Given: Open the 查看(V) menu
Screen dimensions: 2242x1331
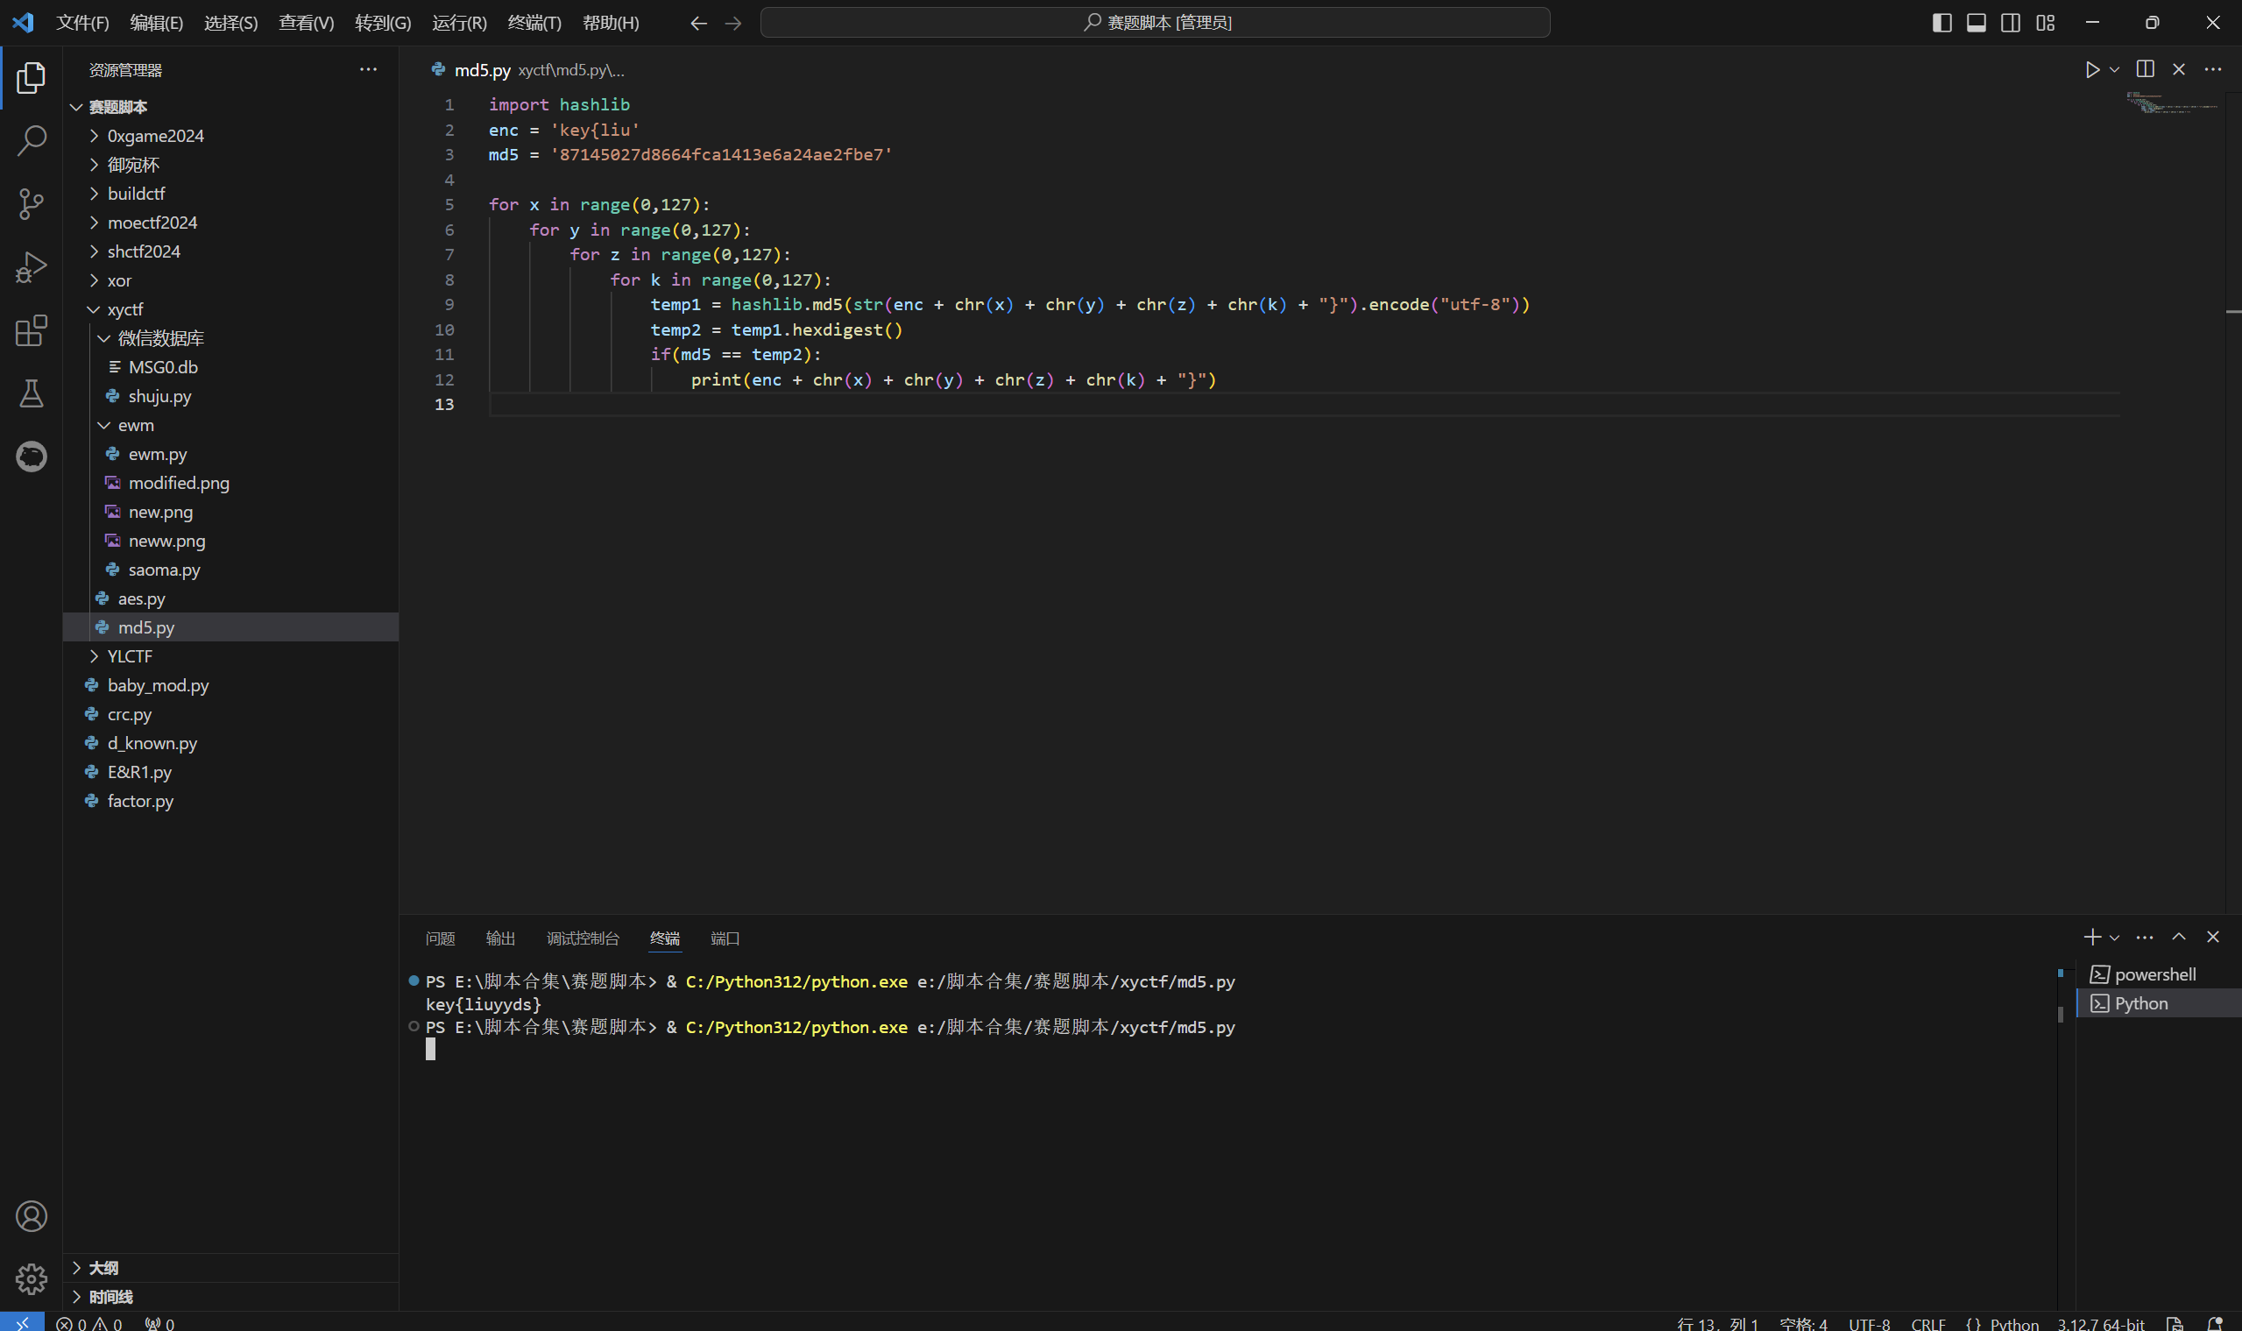Looking at the screenshot, I should (x=307, y=23).
